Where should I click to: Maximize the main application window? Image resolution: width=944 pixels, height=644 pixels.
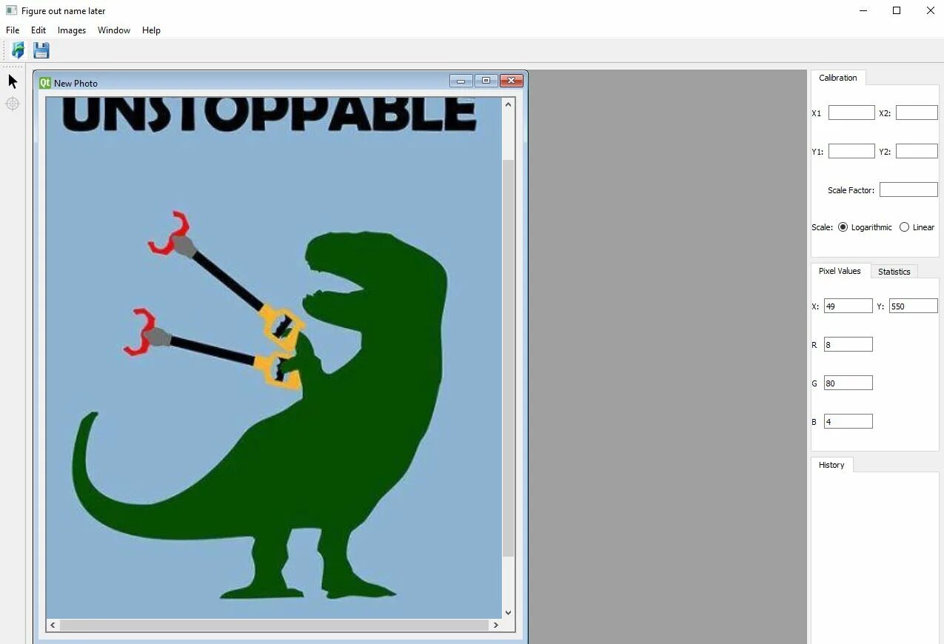tap(897, 10)
